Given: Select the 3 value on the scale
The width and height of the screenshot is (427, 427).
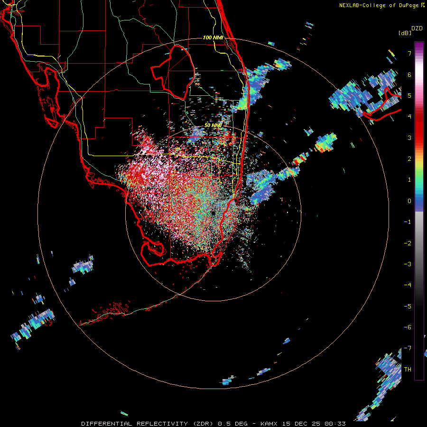Looking at the screenshot, I should tap(409, 138).
